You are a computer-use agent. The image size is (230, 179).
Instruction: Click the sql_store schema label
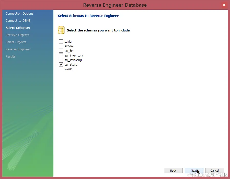[71, 64]
